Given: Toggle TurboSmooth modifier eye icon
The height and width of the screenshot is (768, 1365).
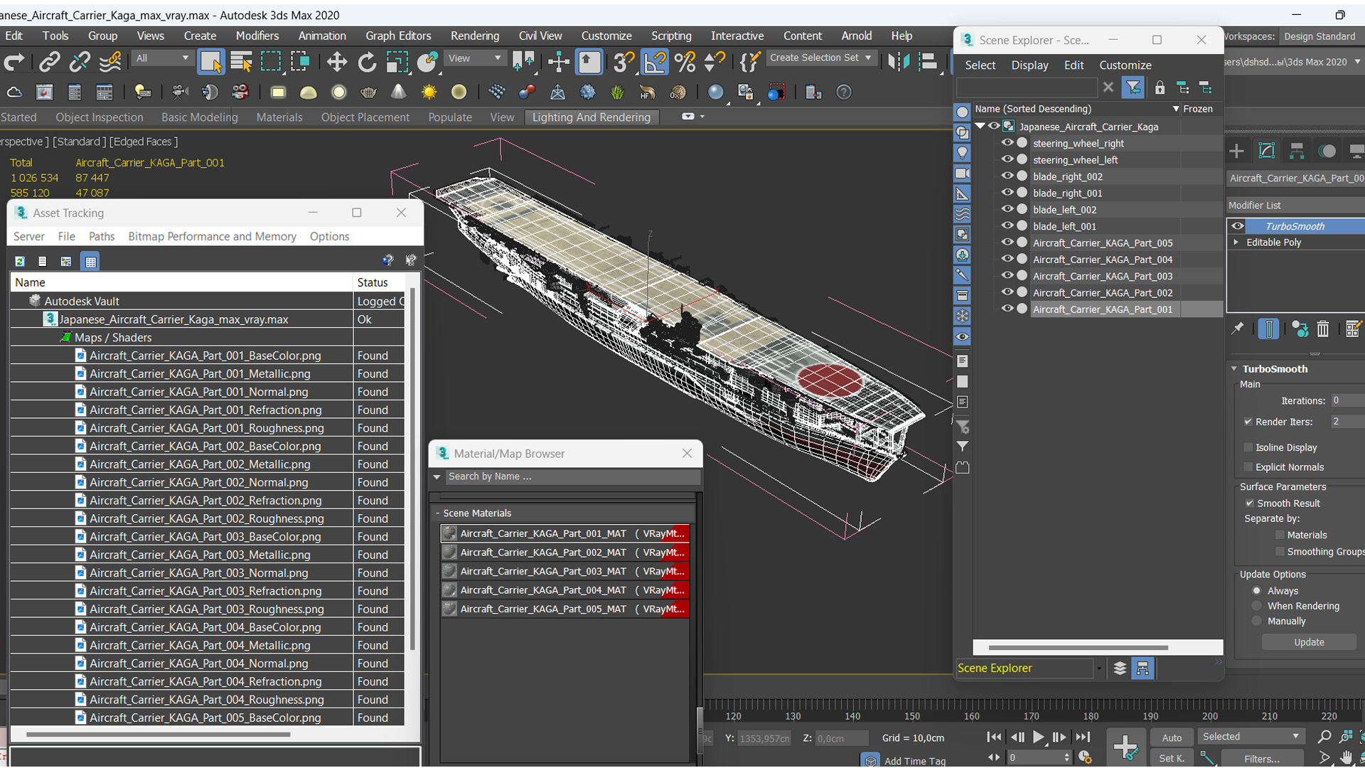Looking at the screenshot, I should point(1238,226).
